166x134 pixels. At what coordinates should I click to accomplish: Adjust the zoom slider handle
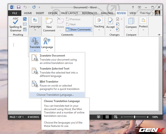135,117
